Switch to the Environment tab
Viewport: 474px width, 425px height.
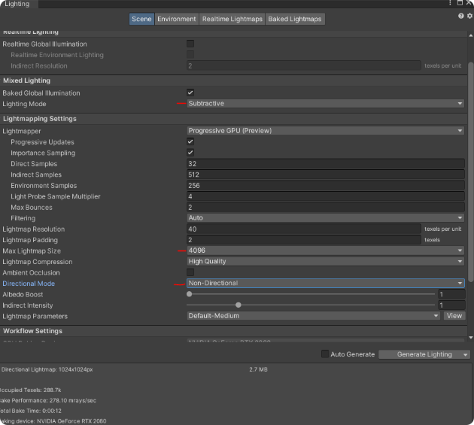coord(177,19)
